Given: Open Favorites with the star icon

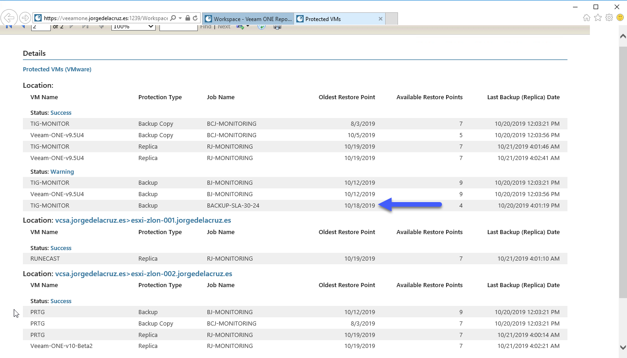Looking at the screenshot, I should coord(598,18).
